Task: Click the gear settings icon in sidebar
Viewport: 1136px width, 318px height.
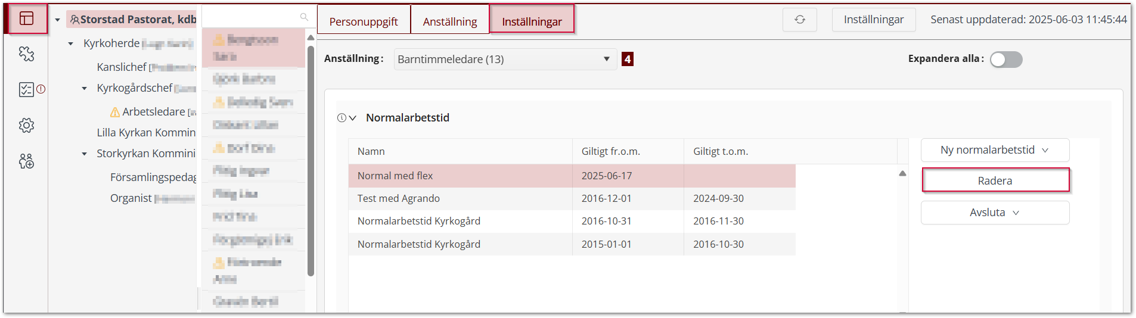Action: click(26, 125)
